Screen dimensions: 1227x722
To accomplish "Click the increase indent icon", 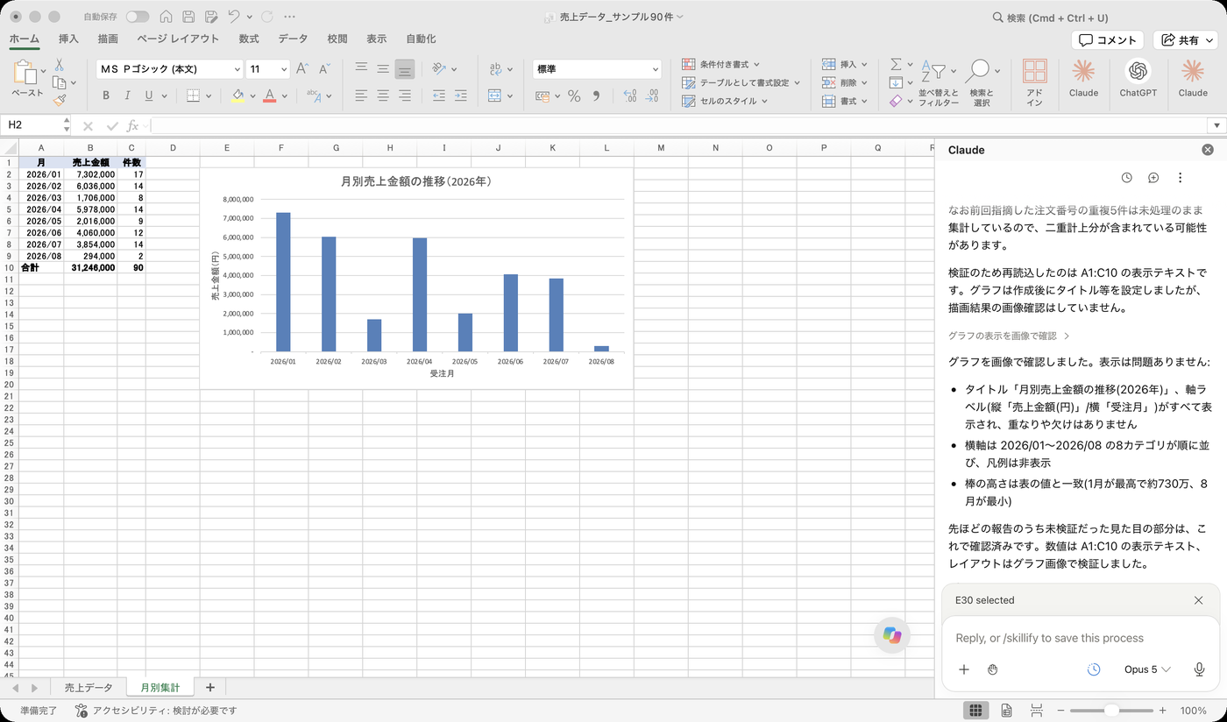I will [x=460, y=96].
